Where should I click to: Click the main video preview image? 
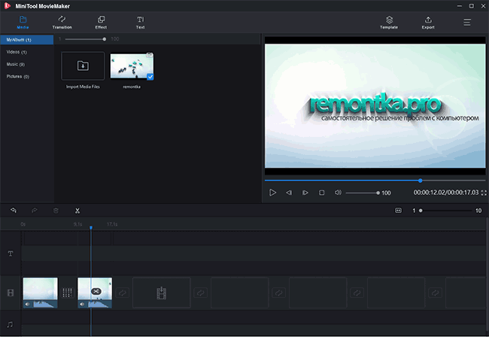pos(375,105)
